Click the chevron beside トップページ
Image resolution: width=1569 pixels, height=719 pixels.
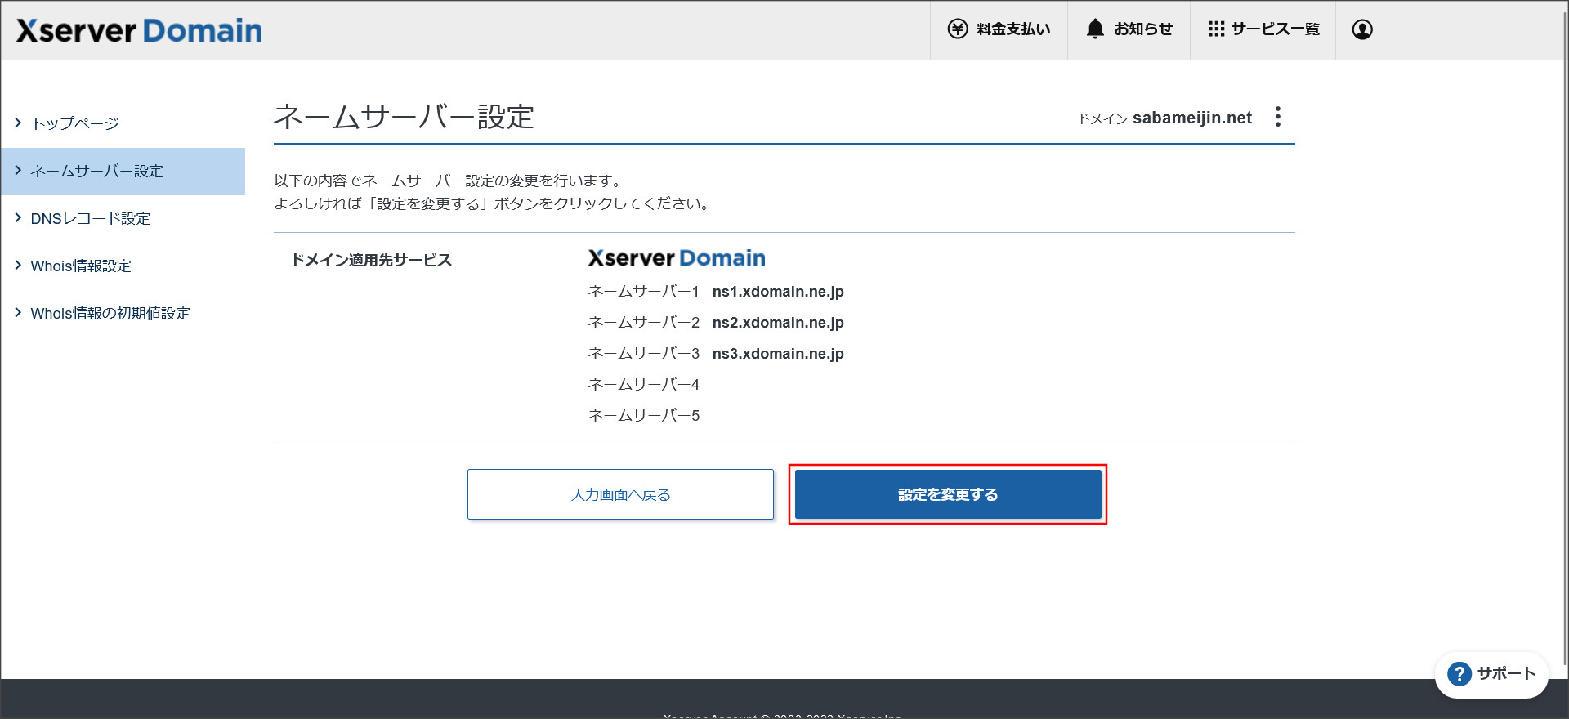coord(18,123)
